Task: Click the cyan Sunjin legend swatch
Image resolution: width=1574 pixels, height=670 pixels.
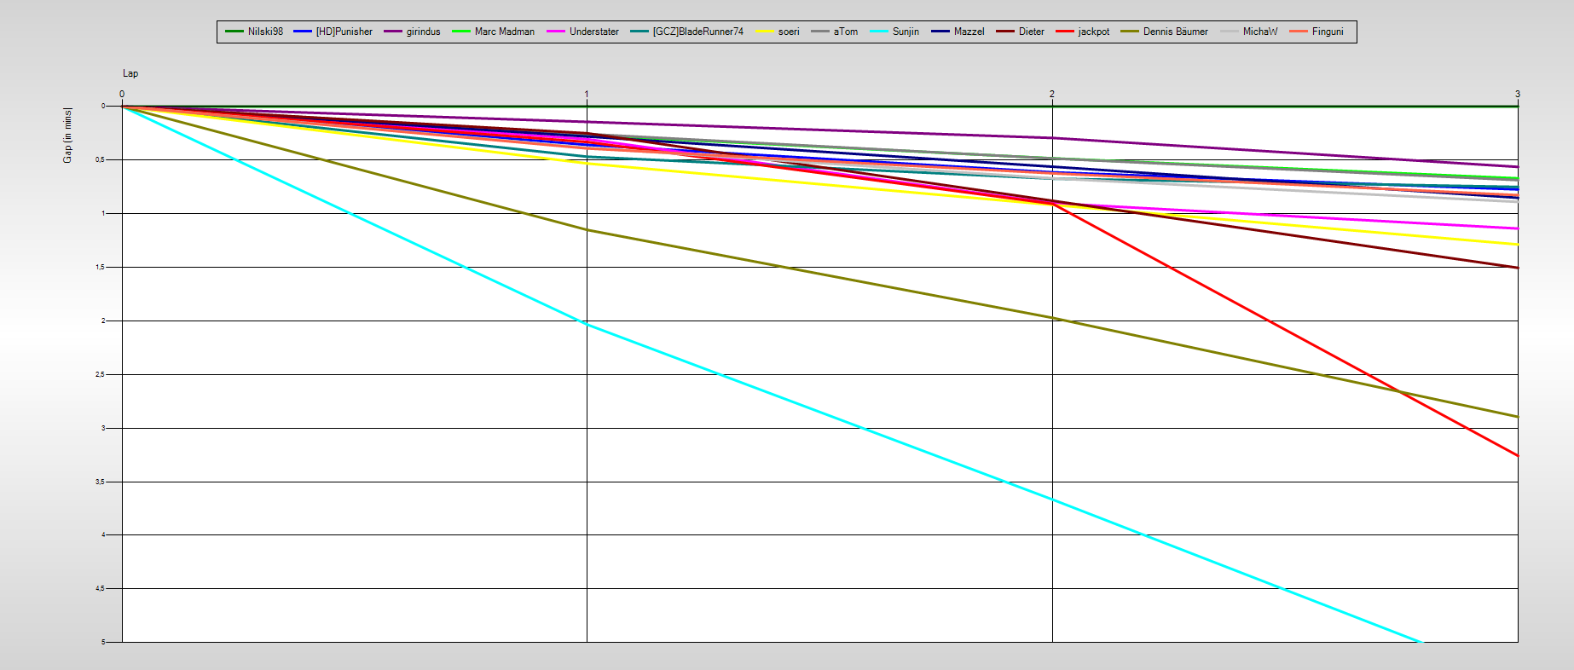Action: pyautogui.click(x=879, y=32)
